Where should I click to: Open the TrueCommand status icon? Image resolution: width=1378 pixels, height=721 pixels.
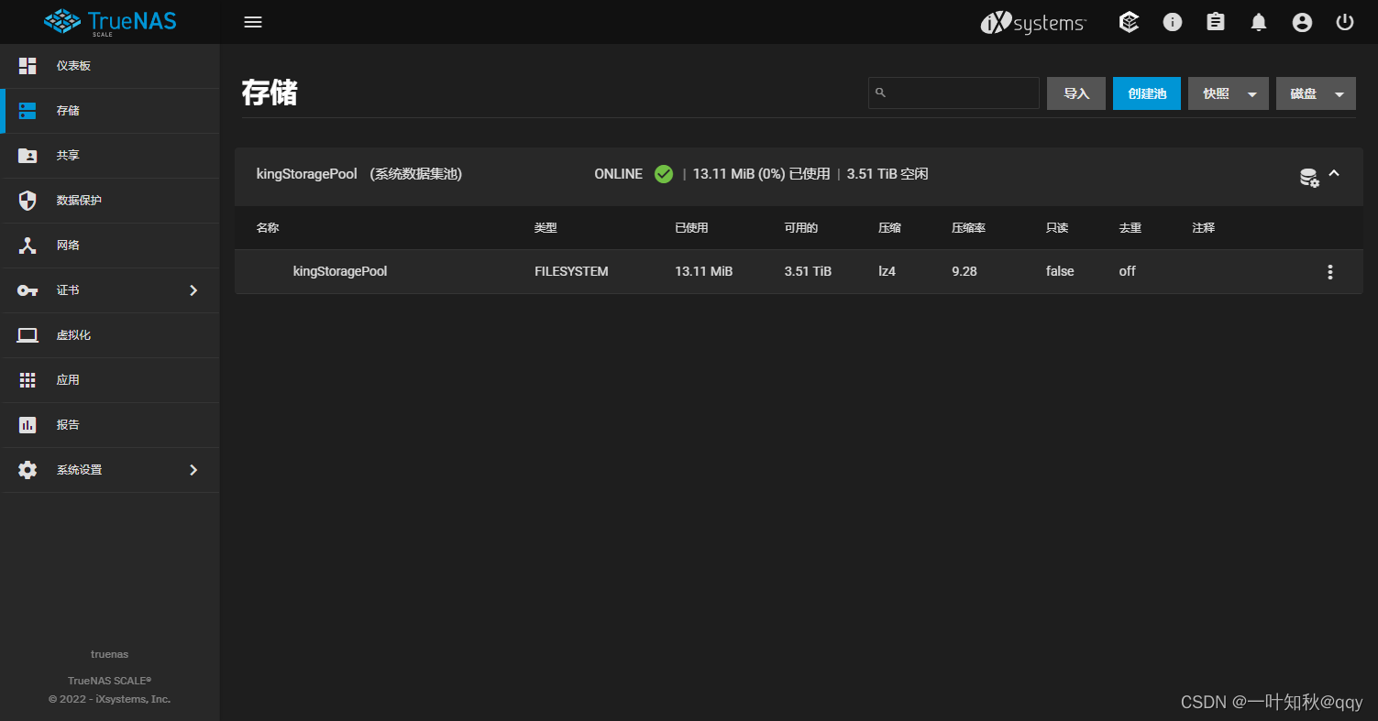tap(1130, 22)
